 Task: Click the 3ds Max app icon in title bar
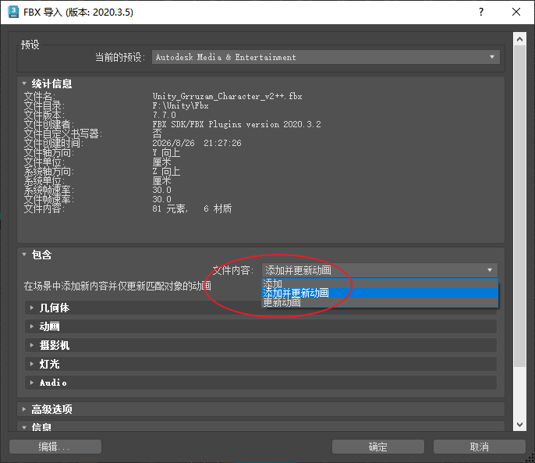[13, 12]
